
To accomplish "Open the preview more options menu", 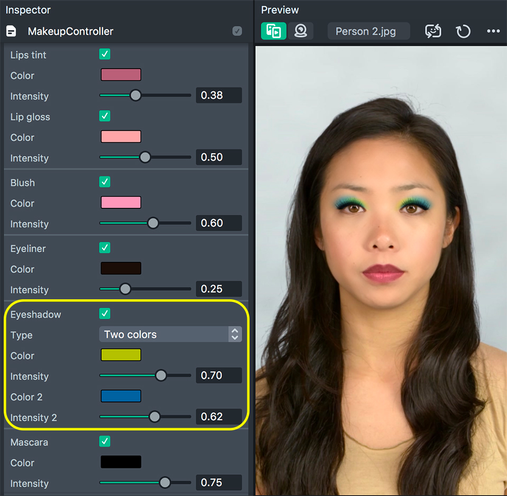I will click(493, 31).
